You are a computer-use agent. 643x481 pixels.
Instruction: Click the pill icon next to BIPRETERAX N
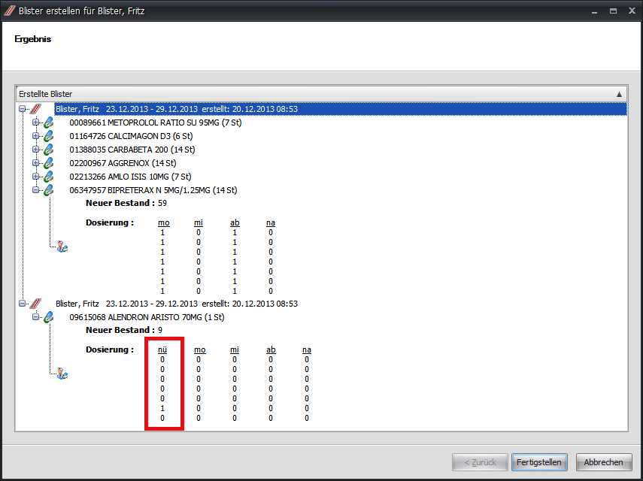[49, 190]
